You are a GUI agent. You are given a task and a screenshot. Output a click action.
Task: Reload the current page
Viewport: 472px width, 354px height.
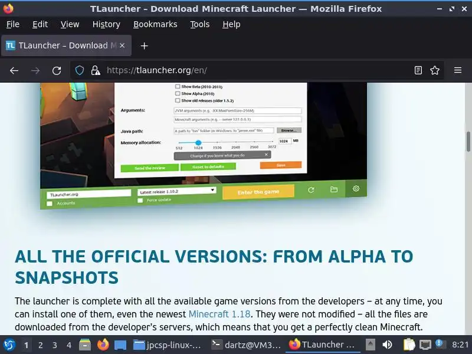pyautogui.click(x=57, y=70)
